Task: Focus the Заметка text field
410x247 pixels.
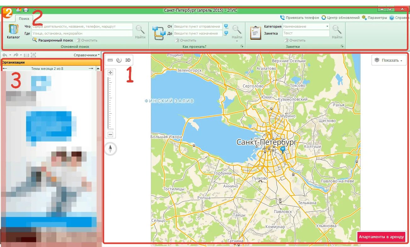Action: (306, 33)
